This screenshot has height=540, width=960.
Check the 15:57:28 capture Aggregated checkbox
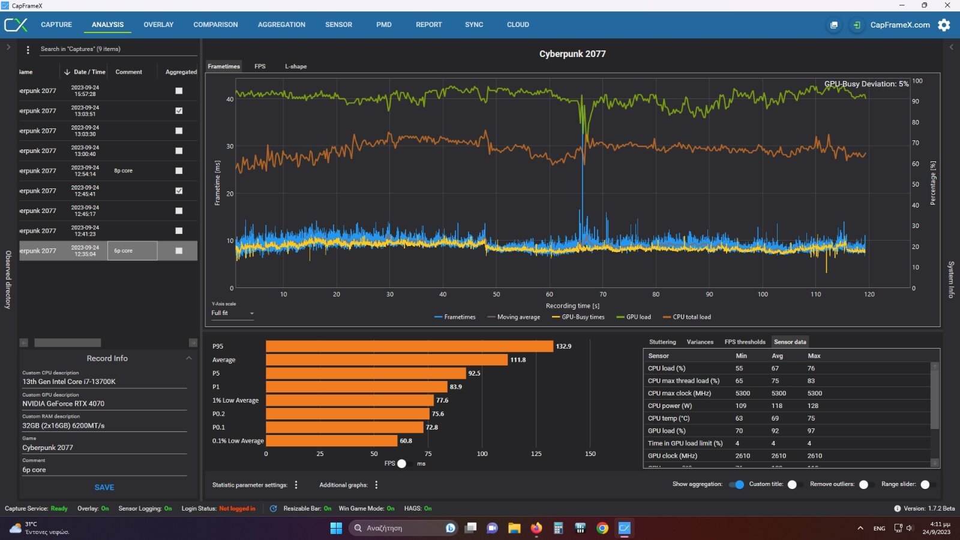pos(179,91)
